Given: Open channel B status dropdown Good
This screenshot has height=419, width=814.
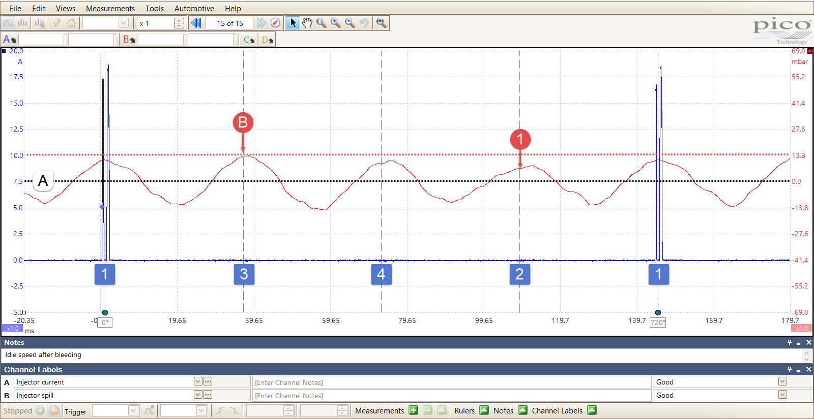Looking at the screenshot, I should 782,395.
